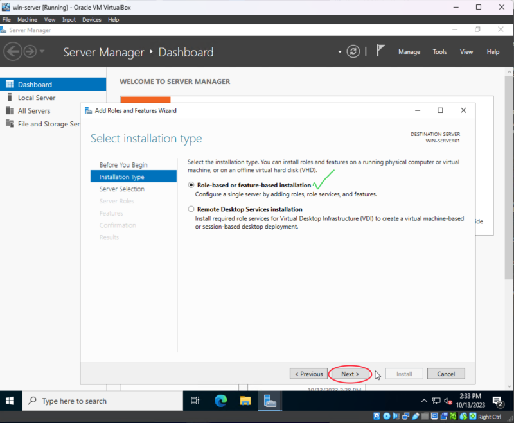The image size is (514, 423).
Task: Open the Tools menu
Action: point(439,52)
